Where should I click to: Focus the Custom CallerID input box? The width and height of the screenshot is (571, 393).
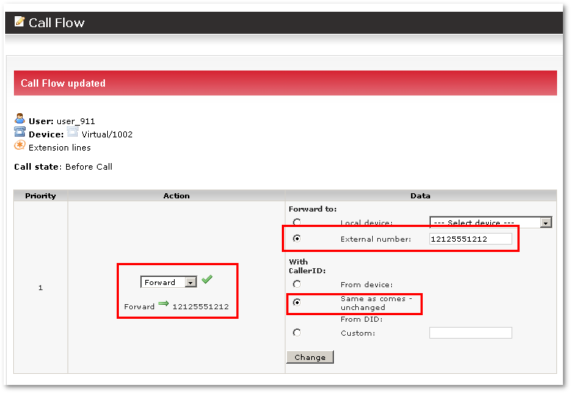tap(470, 333)
